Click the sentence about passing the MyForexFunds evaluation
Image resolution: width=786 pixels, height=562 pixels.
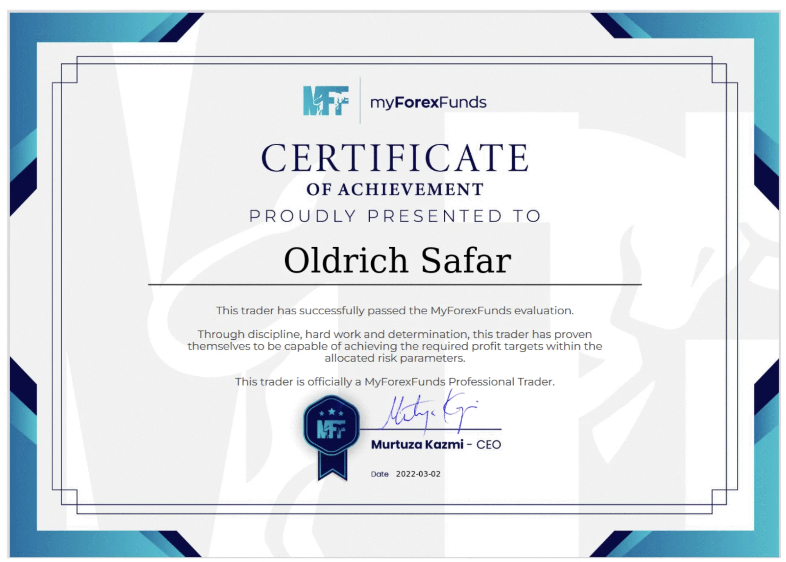coord(395,311)
